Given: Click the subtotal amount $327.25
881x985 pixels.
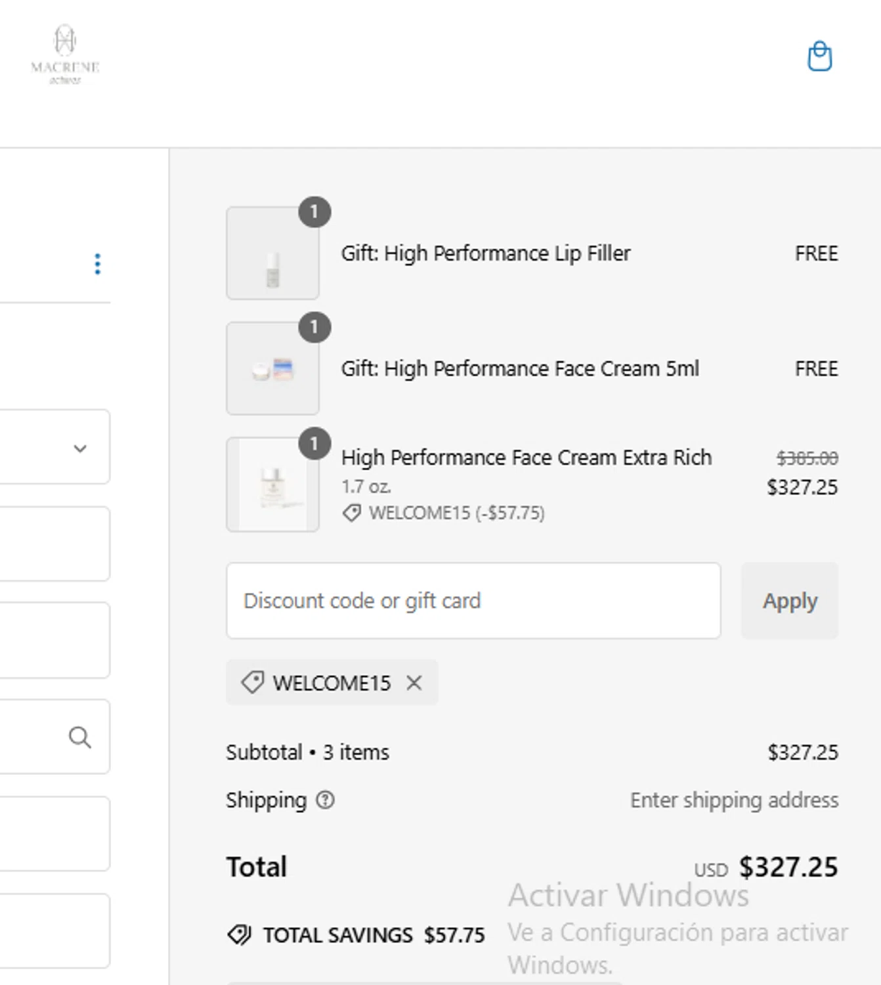Looking at the screenshot, I should point(803,752).
